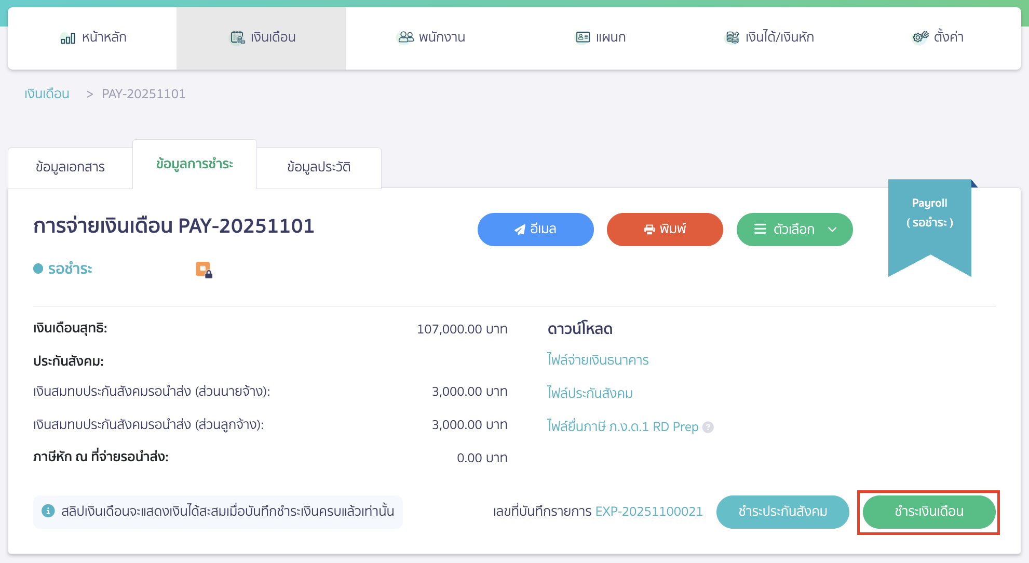Click เงินเดือน in the breadcrumb trail
This screenshot has height=563, width=1029.
coord(46,93)
